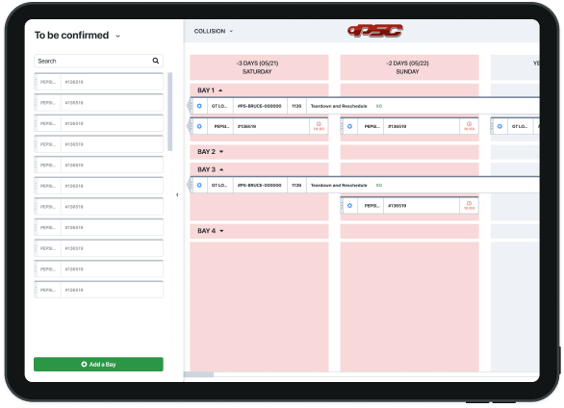
Task: Collapse the left sidebar with chevron arrow
Action: 177,194
